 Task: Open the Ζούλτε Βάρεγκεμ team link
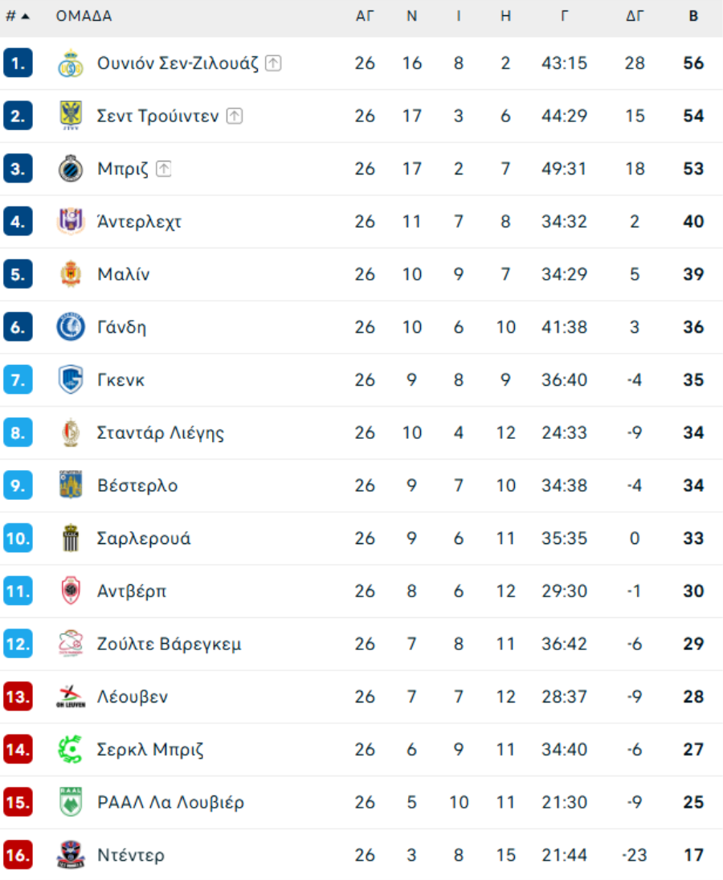pos(169,645)
